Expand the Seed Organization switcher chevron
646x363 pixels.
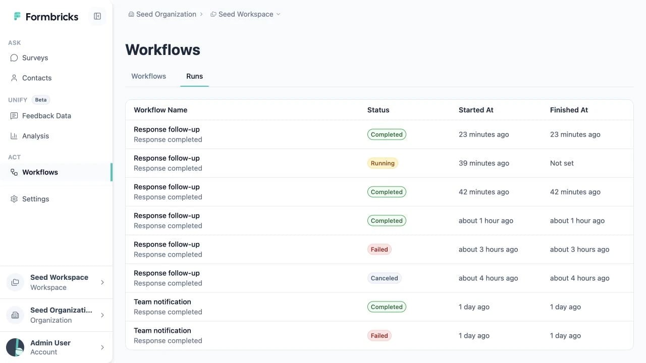[102, 315]
